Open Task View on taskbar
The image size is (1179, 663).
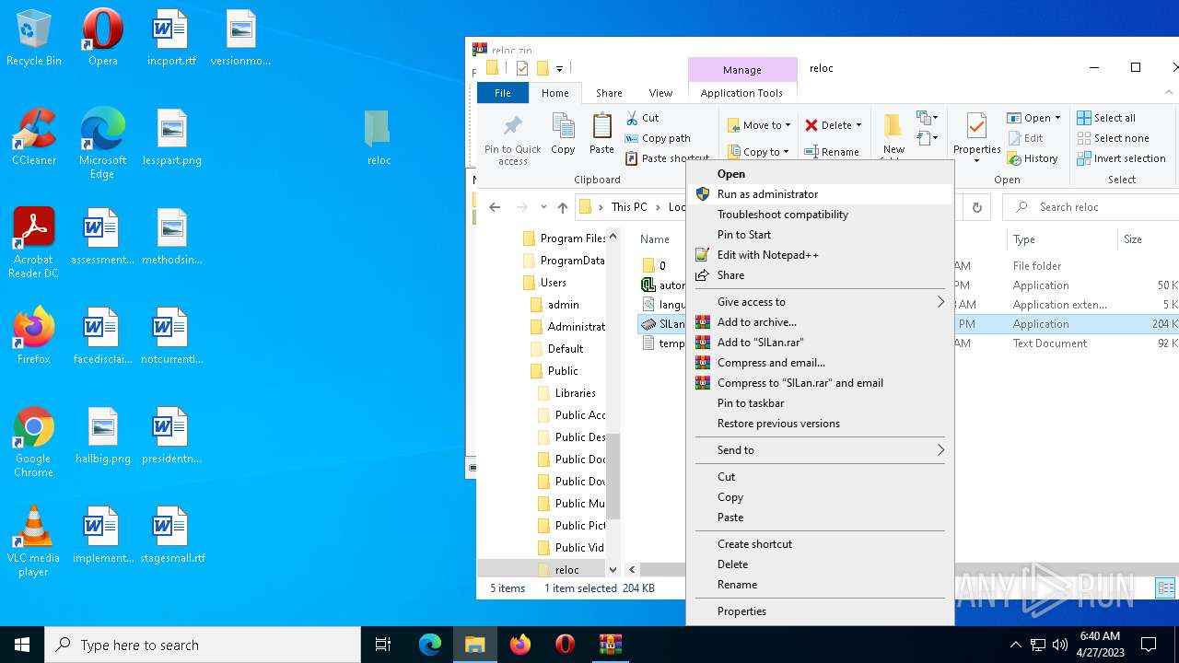pos(383,645)
